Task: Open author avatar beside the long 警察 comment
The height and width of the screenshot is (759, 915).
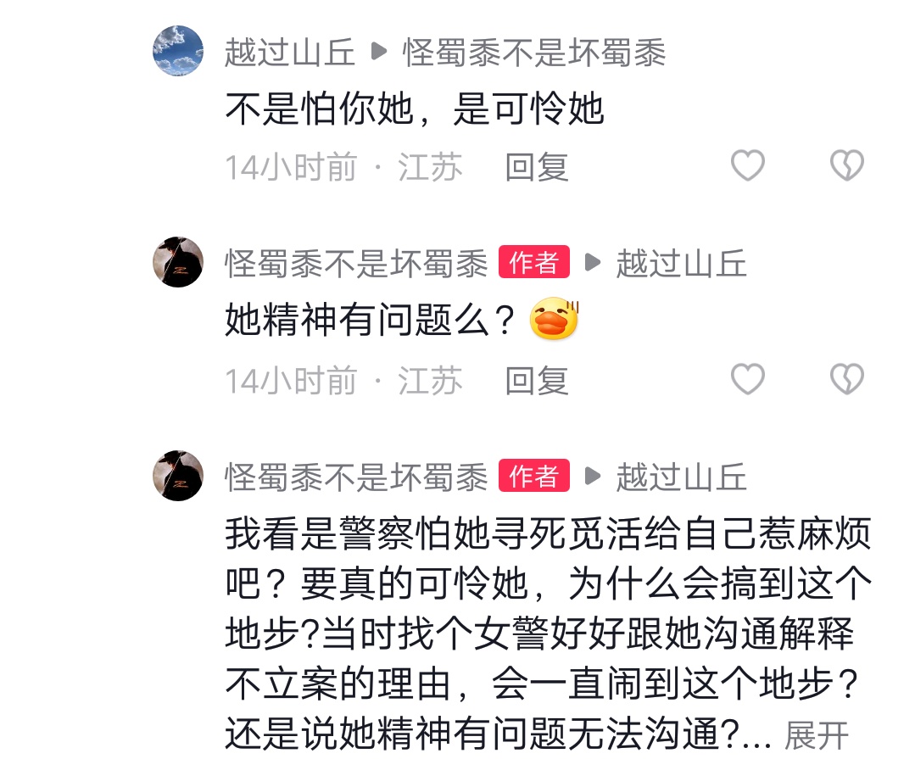Action: click(178, 476)
